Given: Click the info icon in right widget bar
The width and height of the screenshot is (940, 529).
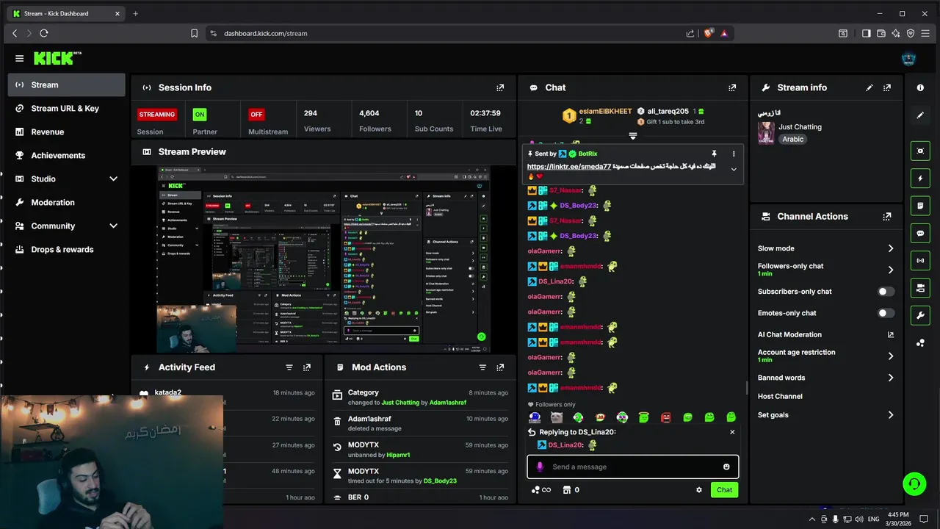Looking at the screenshot, I should tap(920, 87).
